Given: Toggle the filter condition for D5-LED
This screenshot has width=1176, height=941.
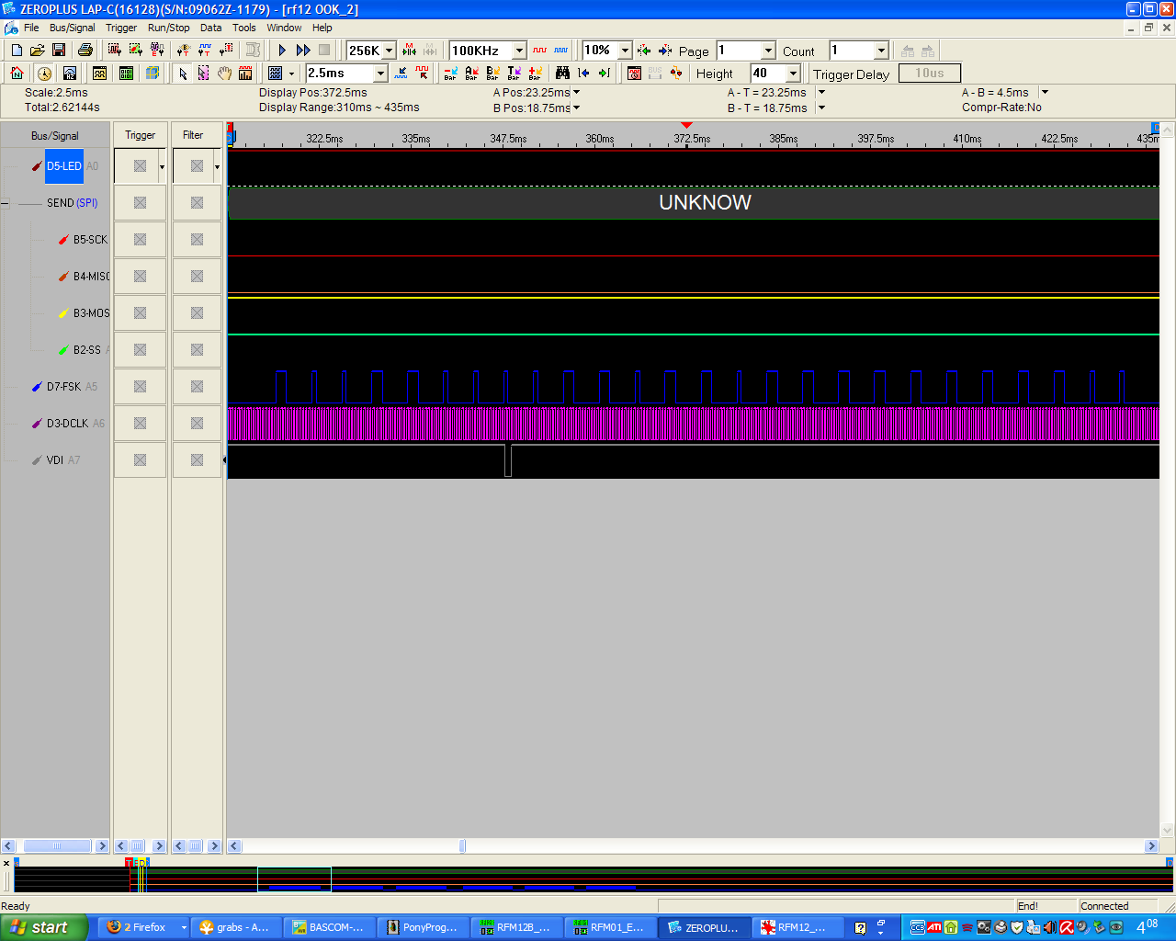Looking at the screenshot, I should 197,166.
